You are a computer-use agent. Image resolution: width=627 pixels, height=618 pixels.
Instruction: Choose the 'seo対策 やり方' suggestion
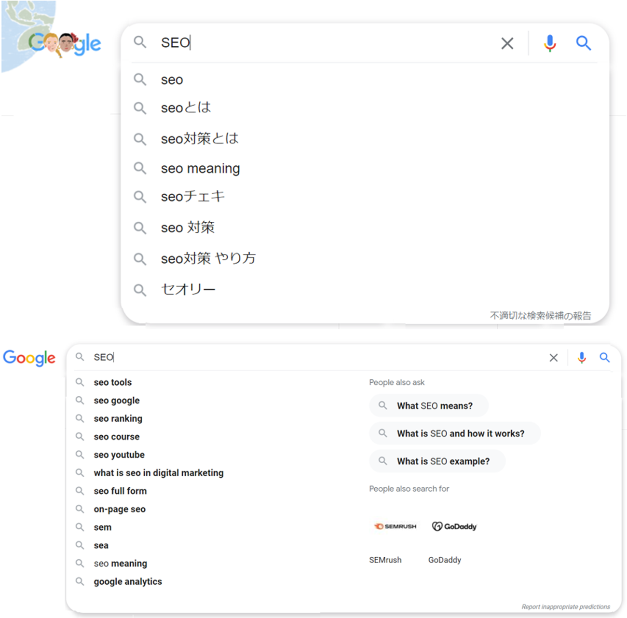pyautogui.click(x=208, y=258)
